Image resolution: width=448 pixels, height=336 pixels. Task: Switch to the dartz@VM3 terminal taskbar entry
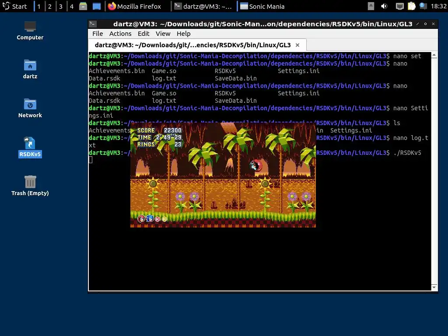[x=203, y=6]
